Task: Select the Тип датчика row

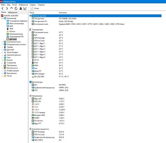Action: pos(95,18)
